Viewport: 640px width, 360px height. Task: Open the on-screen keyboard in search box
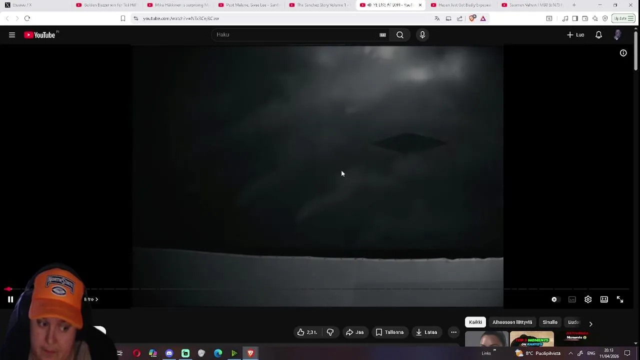(x=382, y=35)
